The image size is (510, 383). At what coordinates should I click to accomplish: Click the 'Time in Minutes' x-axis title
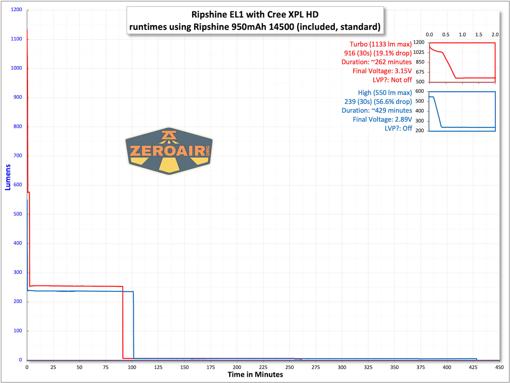pos(255,375)
